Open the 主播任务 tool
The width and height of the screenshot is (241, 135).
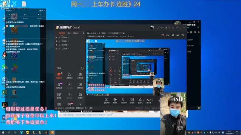[x=80, y=76]
